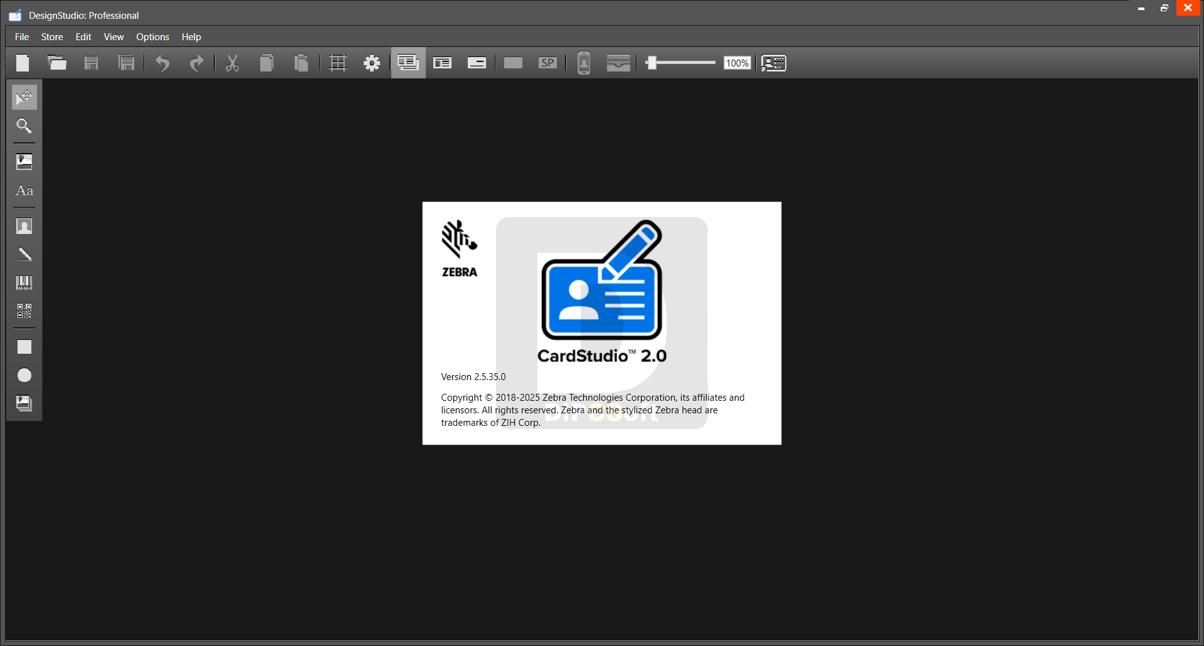This screenshot has width=1204, height=646.
Task: Click the Save As icon
Action: point(126,63)
